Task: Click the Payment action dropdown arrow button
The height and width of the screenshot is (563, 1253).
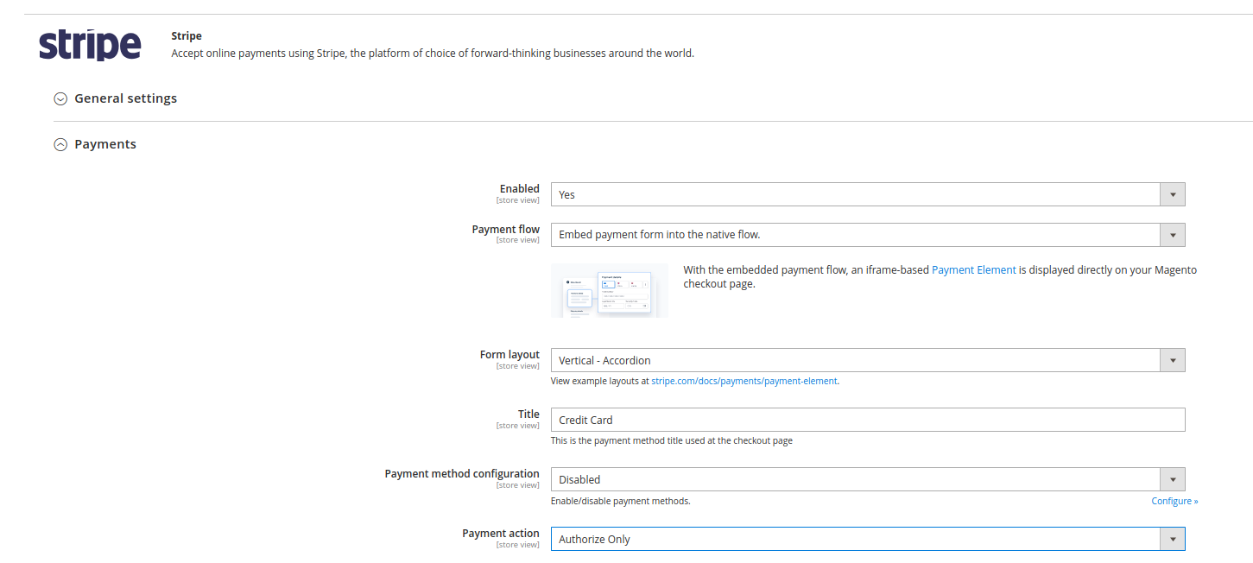Action: coord(1172,539)
